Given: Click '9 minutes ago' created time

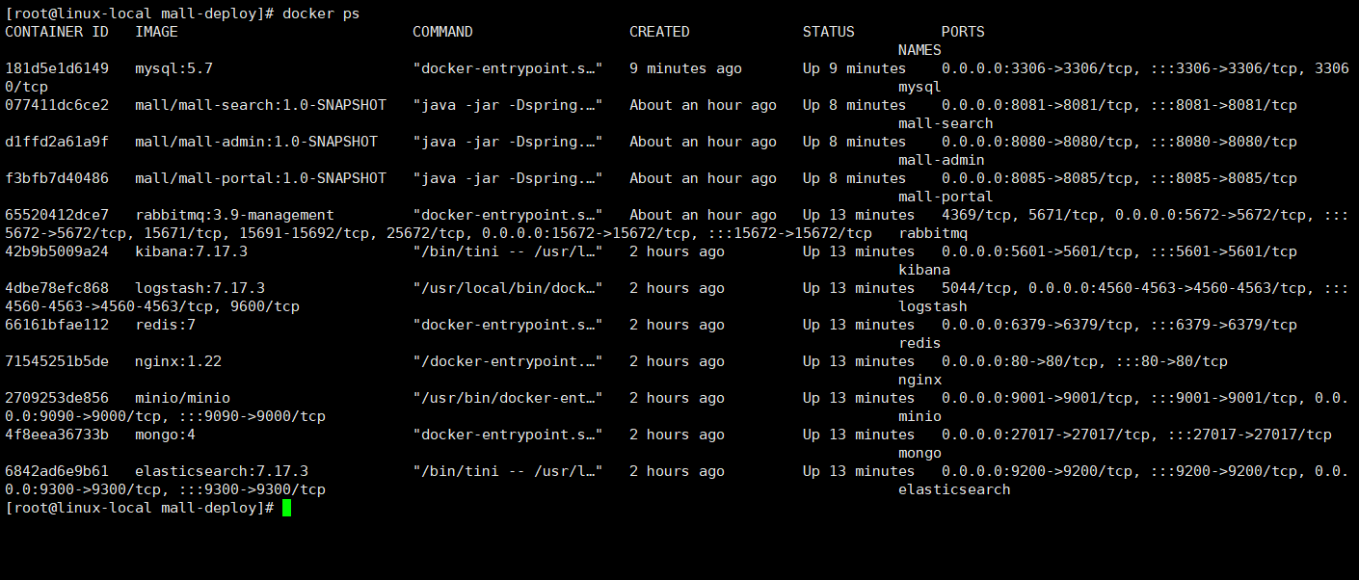Looking at the screenshot, I should coord(686,68).
